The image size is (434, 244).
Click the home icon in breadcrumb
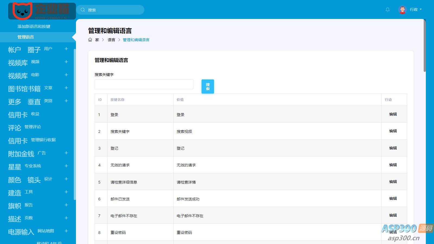pos(90,40)
